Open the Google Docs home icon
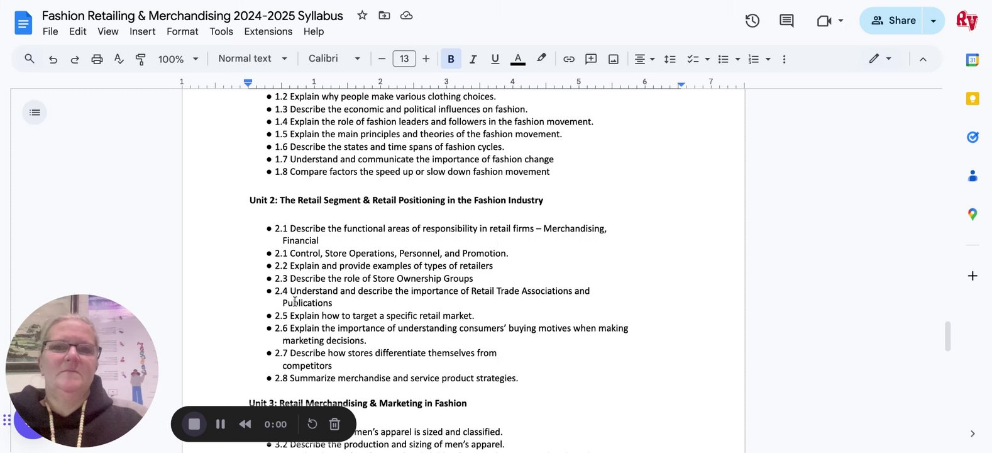This screenshot has height=453, width=992. 23,23
